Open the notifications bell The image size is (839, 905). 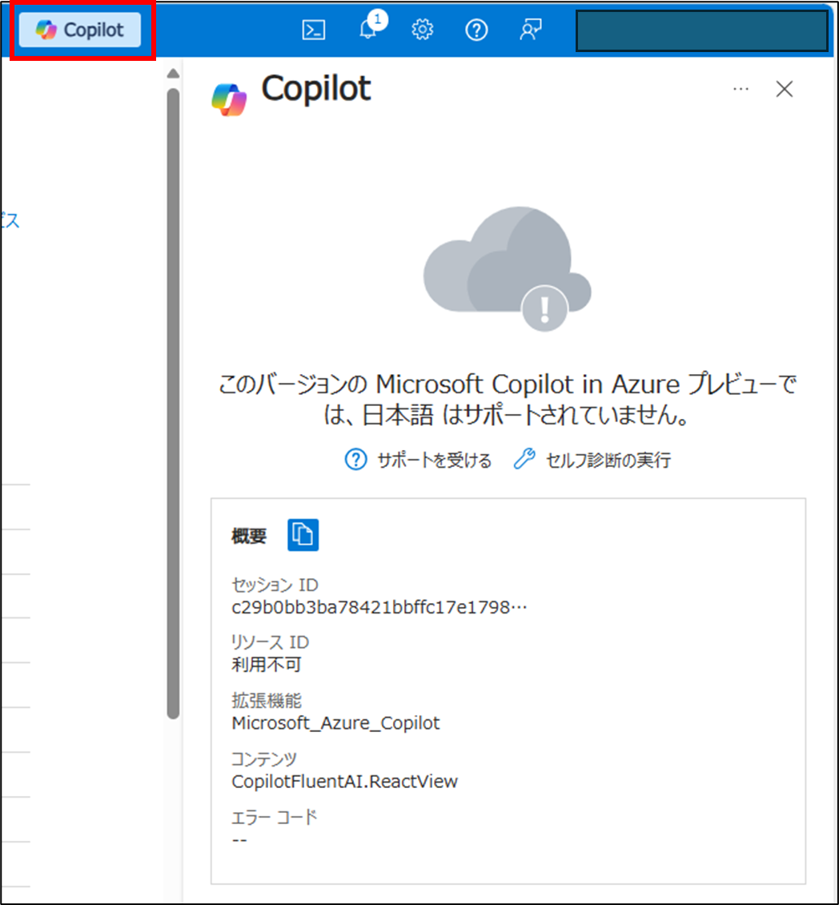click(369, 28)
